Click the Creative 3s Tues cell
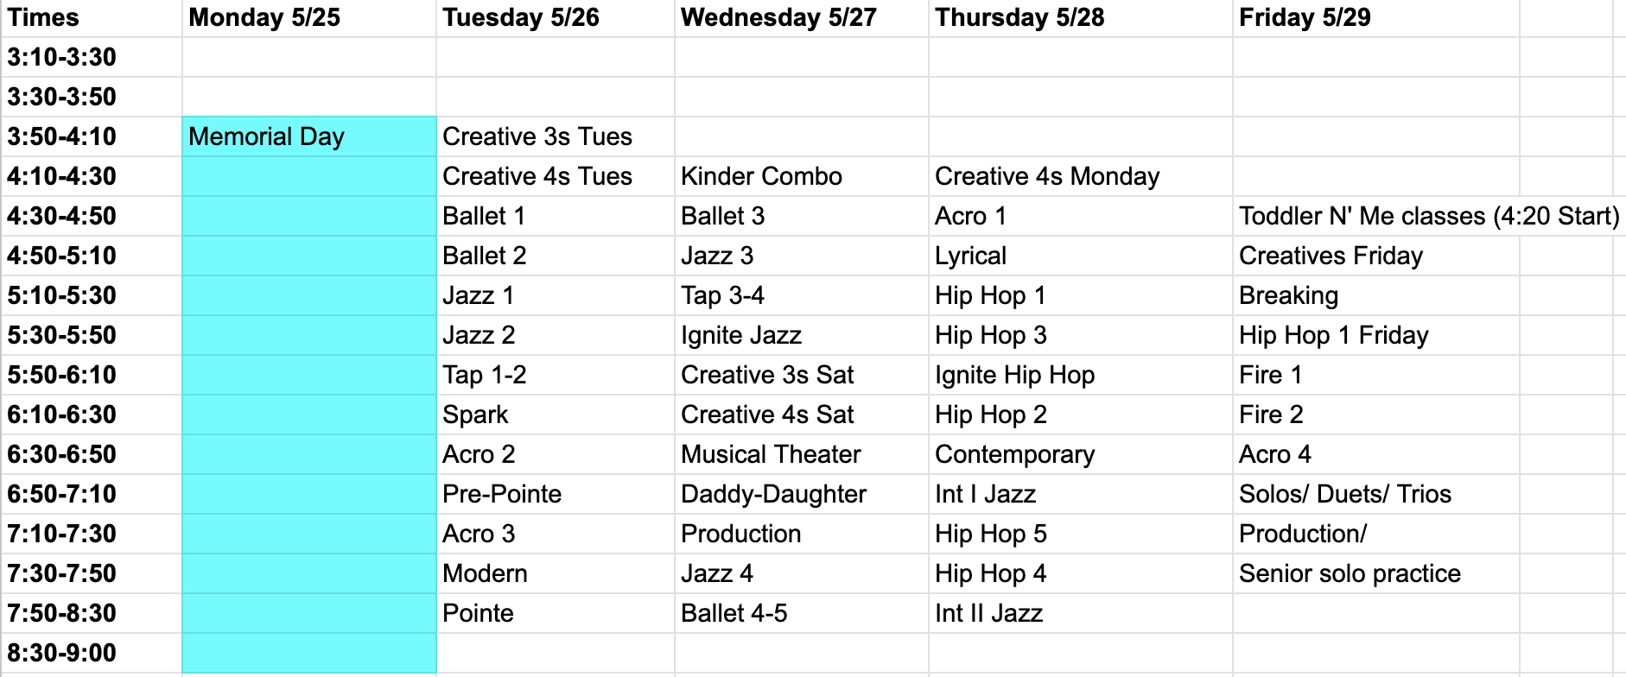The height and width of the screenshot is (677, 1626). click(555, 136)
